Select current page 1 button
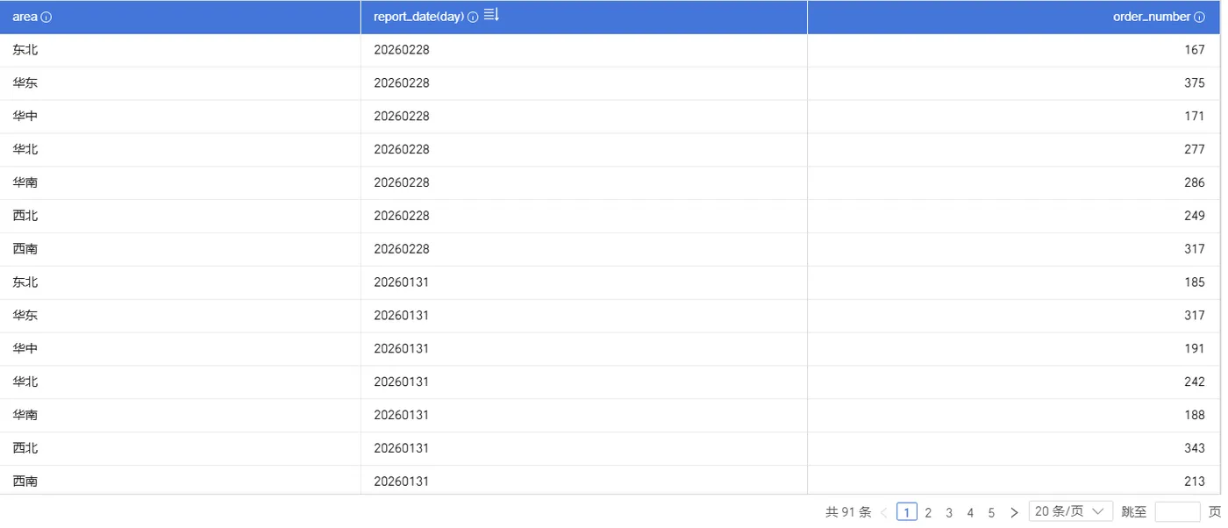The image size is (1228, 528). pyautogui.click(x=907, y=512)
